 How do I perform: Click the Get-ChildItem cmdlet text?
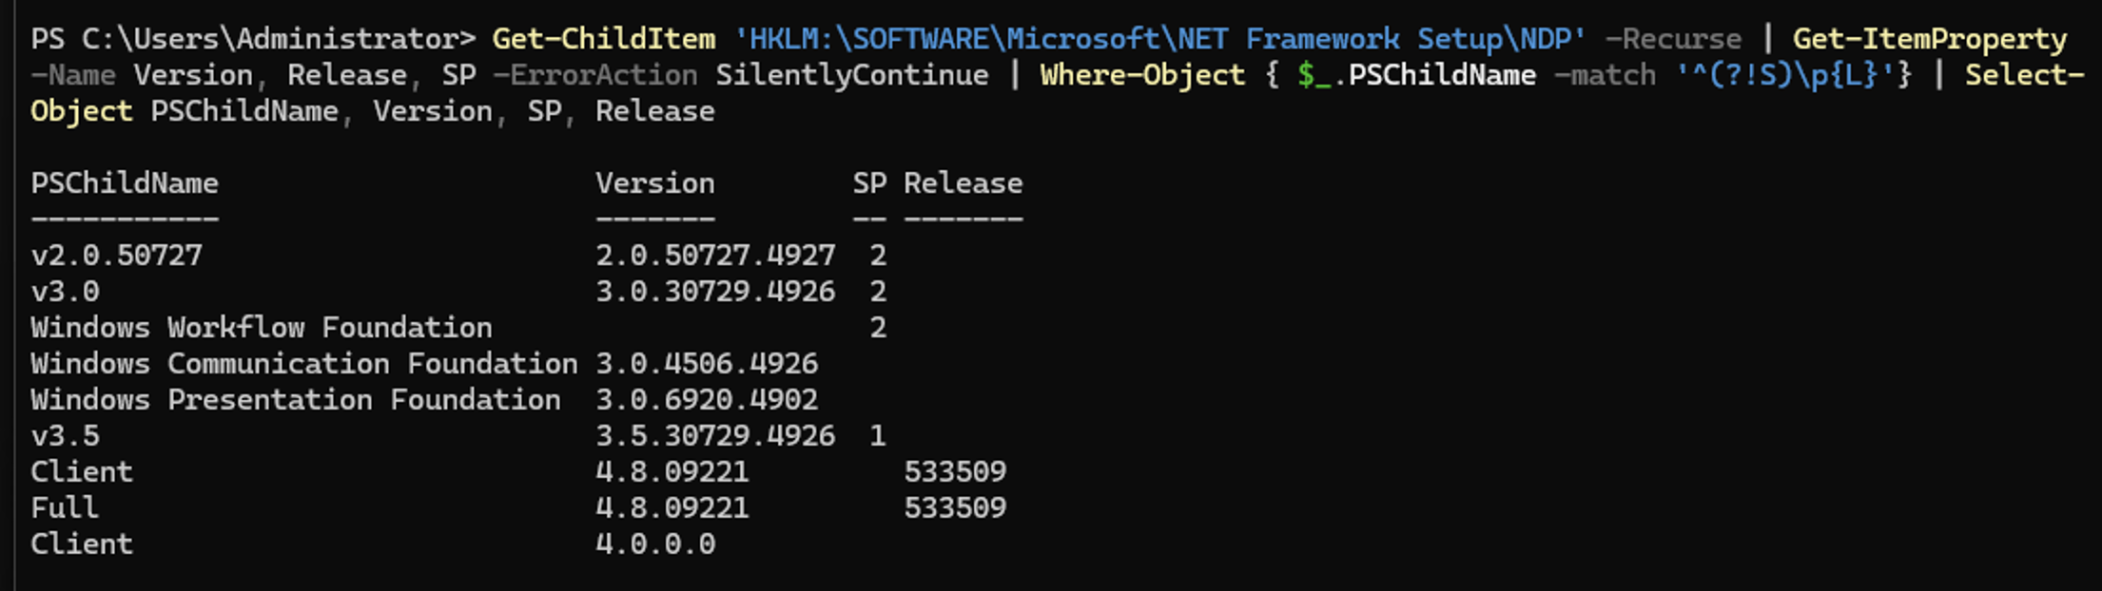coord(603,39)
